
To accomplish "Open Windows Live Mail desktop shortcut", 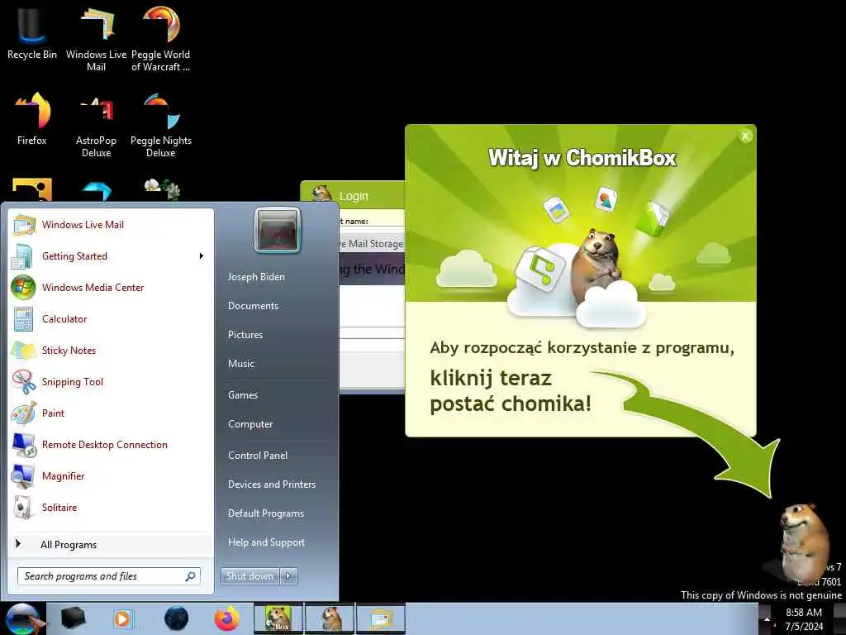I will [96, 38].
